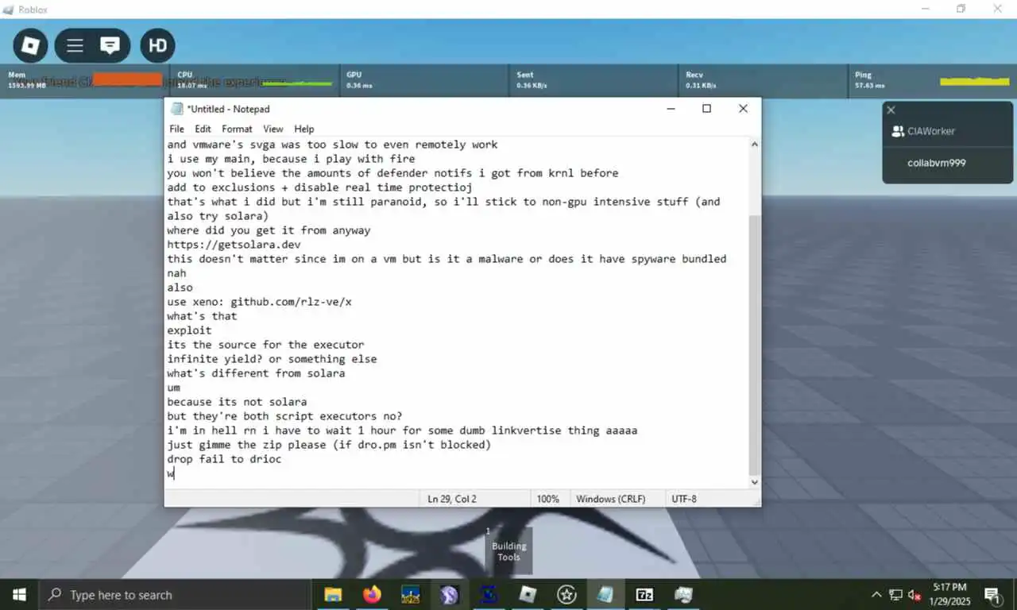Click the Notepad vertical scrollbar thumb

[754, 344]
